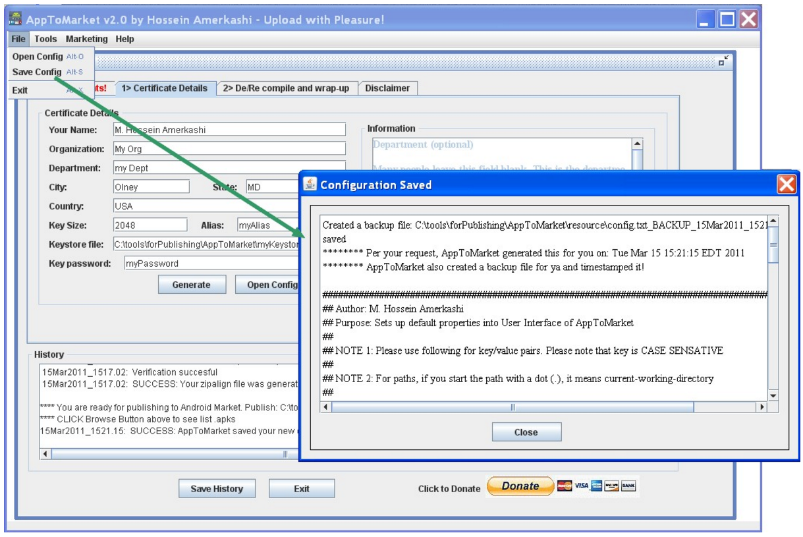
Task: Click the dialog horizontal scrollbar thumb
Action: (512, 407)
